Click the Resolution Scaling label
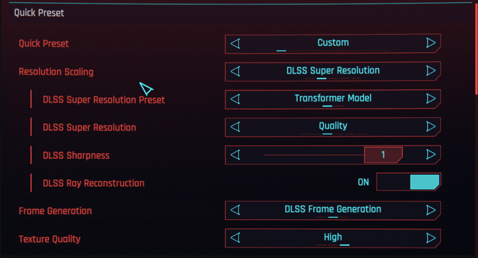The height and width of the screenshot is (258, 478). (x=56, y=72)
